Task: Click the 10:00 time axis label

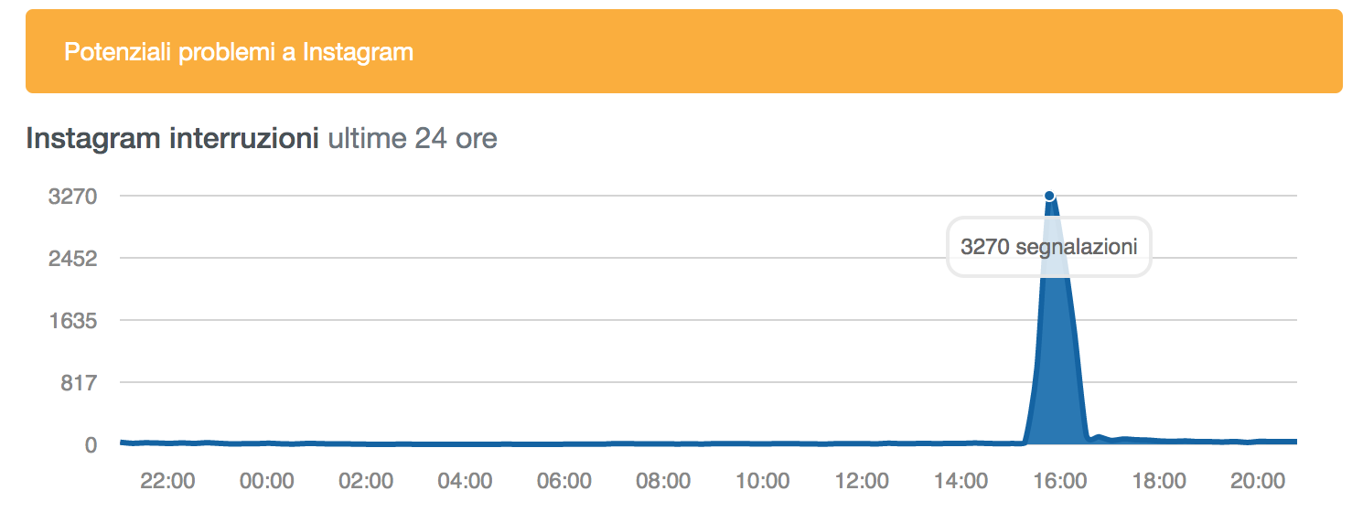Action: point(762,481)
